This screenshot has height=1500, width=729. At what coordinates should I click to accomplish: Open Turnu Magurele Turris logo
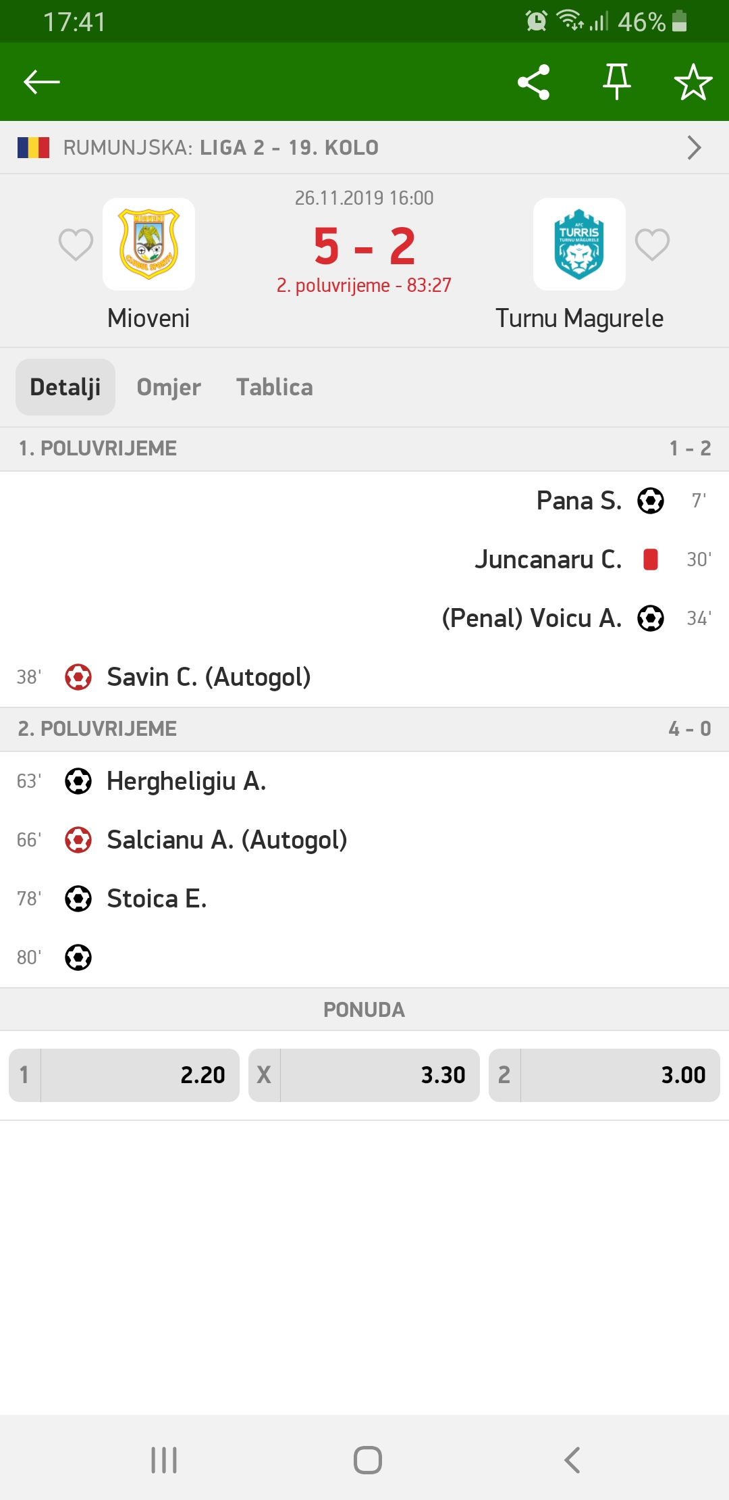pos(579,244)
